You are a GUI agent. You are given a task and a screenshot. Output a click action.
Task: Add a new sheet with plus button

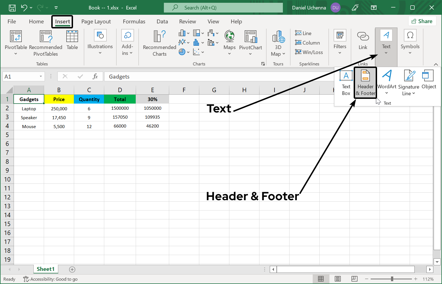click(x=72, y=269)
